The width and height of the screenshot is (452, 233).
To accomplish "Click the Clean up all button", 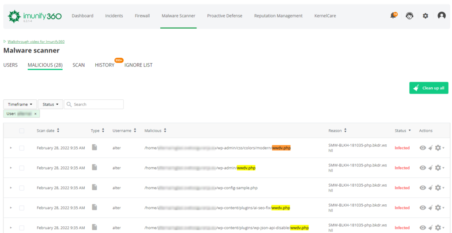I will pos(429,88).
